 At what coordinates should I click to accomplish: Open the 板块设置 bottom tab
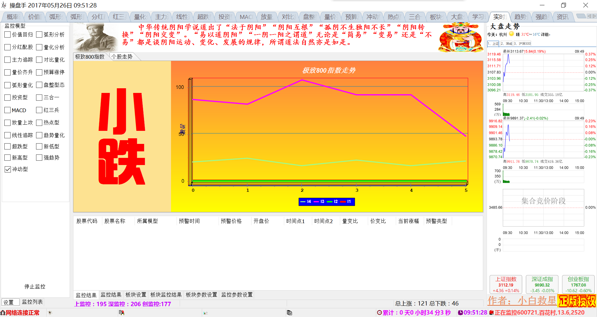tap(136, 295)
